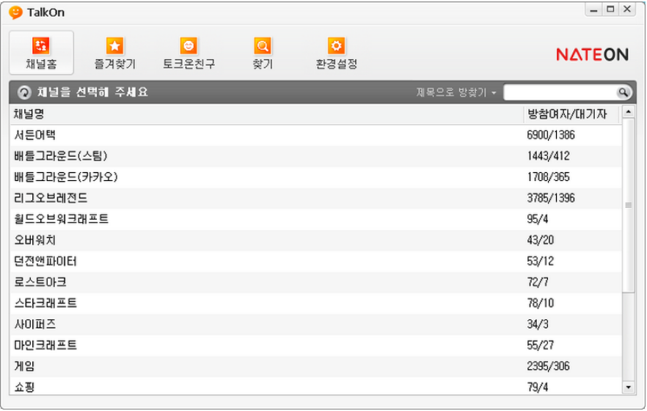
Task: Click the 53/12 participant count
Action: 541,262
